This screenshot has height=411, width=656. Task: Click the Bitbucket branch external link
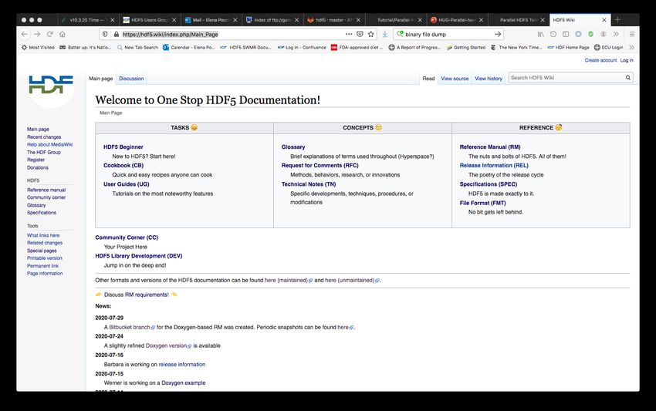[132, 328]
